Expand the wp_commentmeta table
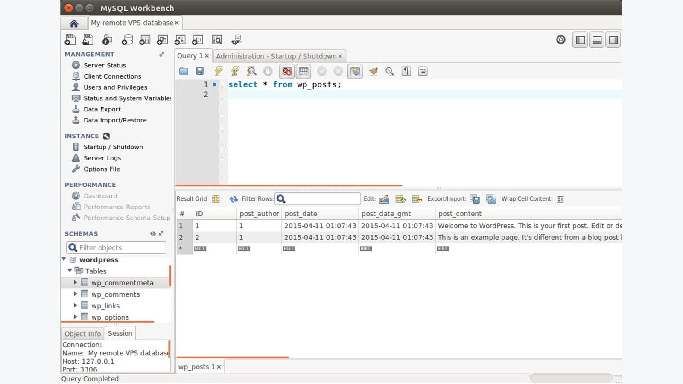 pos(76,282)
